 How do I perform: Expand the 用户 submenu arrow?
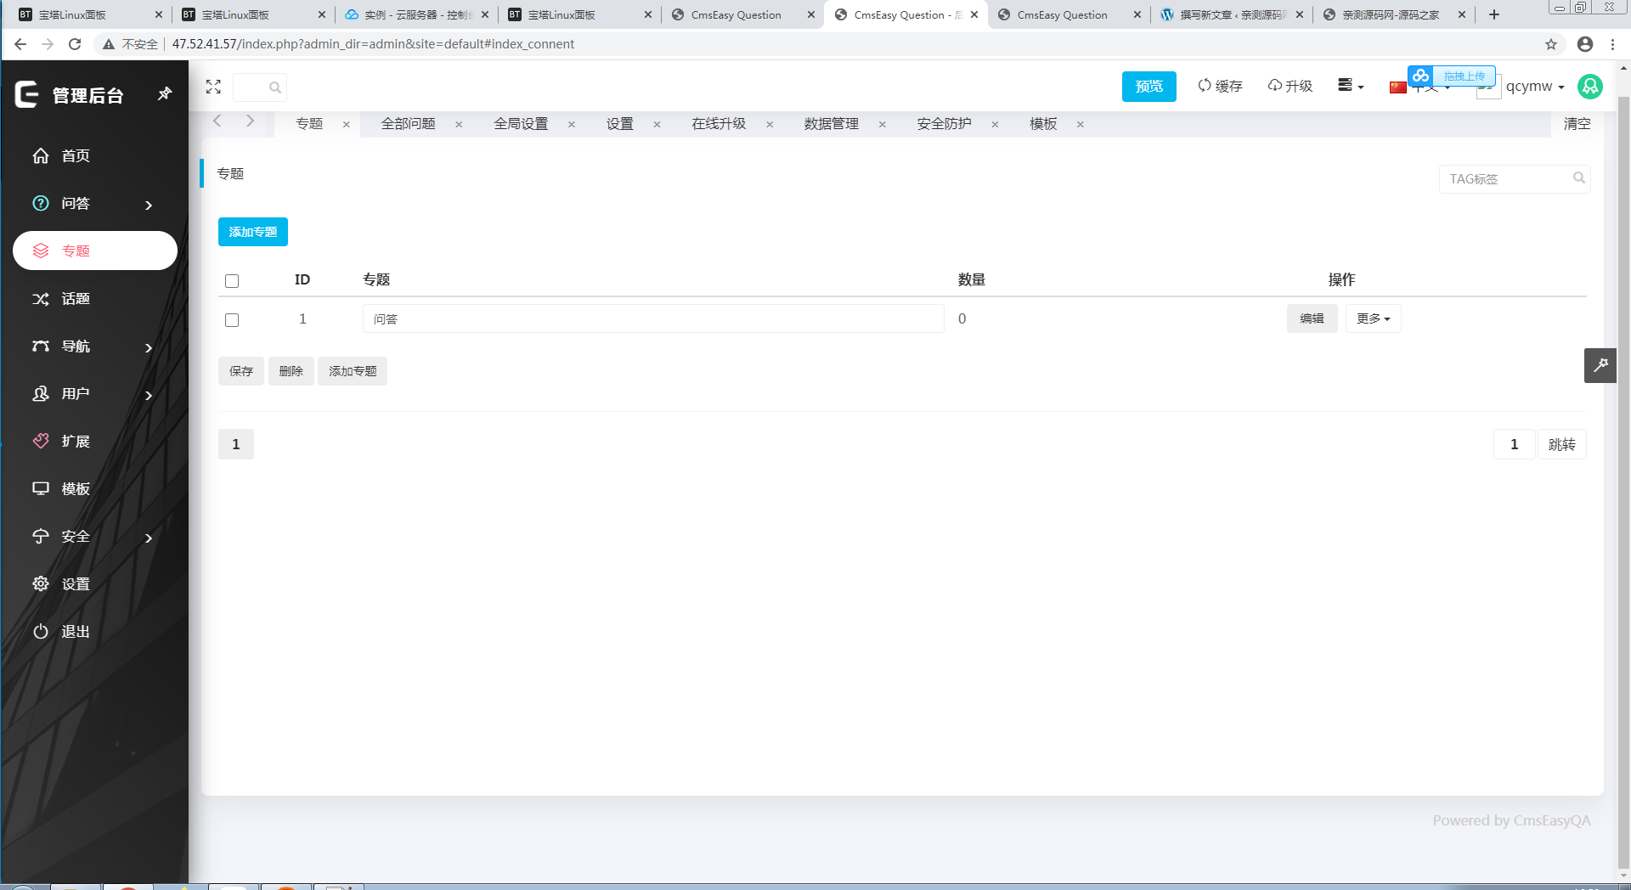click(x=149, y=395)
